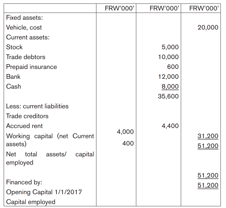Click the Fixed assets heading

(24, 18)
